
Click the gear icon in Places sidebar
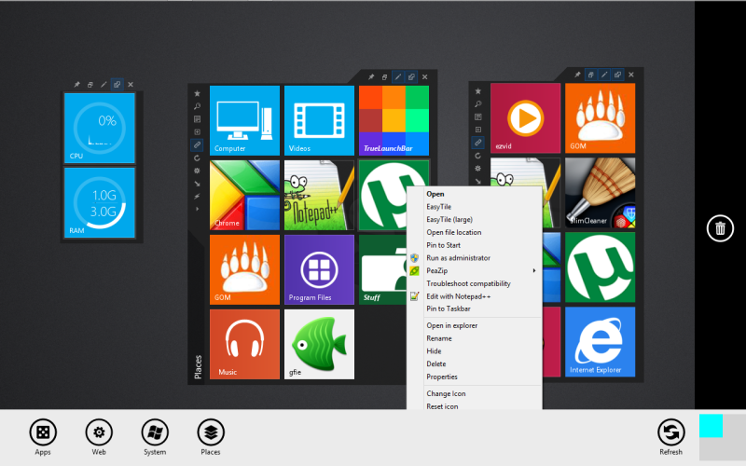[x=197, y=171]
